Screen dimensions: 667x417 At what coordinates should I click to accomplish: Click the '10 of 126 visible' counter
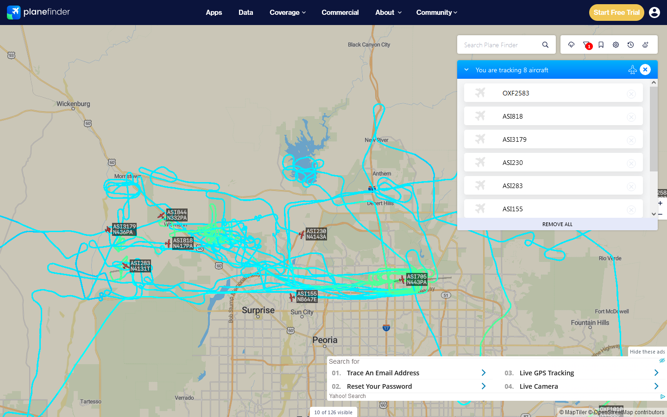click(x=333, y=412)
